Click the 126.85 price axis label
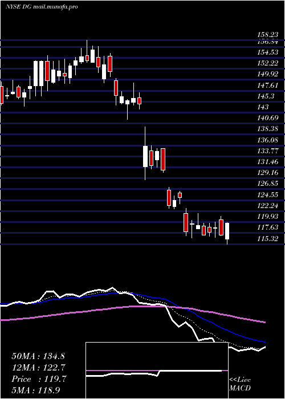This screenshot has height=399, width=285. tap(267, 184)
